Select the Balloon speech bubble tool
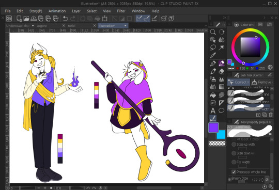Image resolution: width=279 pixels, height=190 pixels. (x=221, y=110)
